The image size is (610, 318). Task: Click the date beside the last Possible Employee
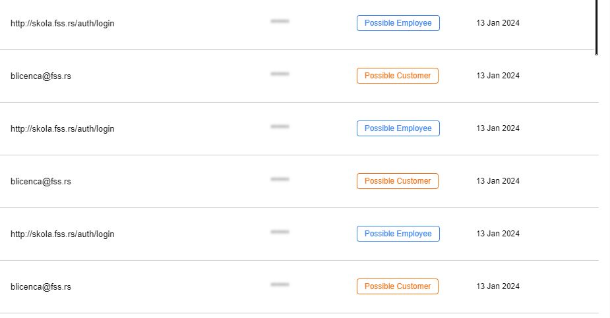(498, 233)
